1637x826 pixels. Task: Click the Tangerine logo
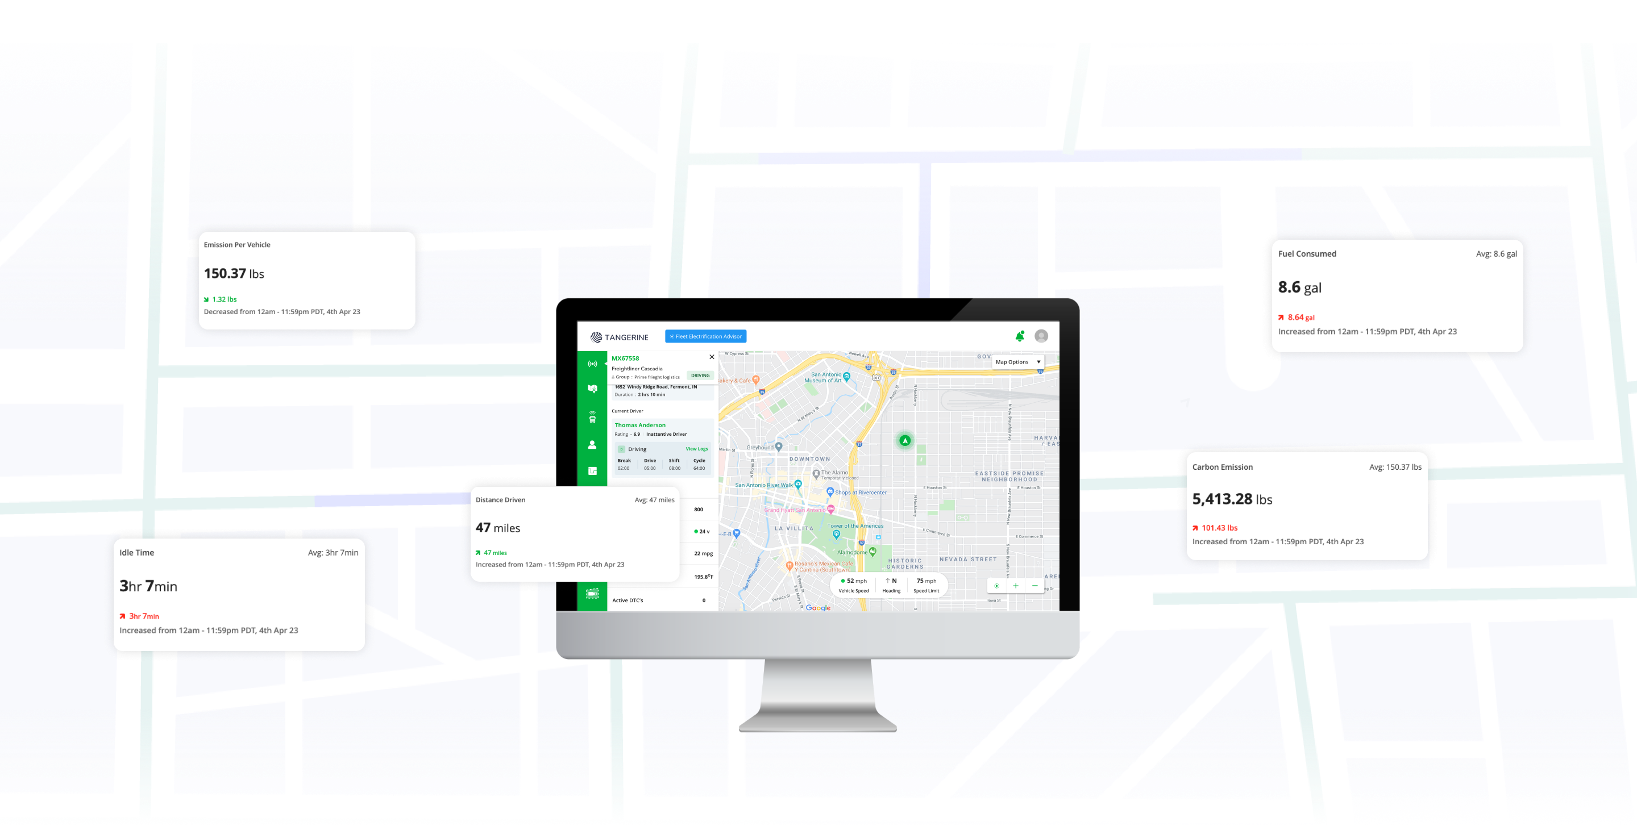point(620,337)
